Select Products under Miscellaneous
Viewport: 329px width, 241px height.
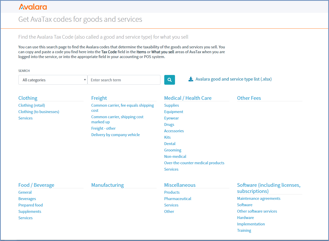point(172,192)
